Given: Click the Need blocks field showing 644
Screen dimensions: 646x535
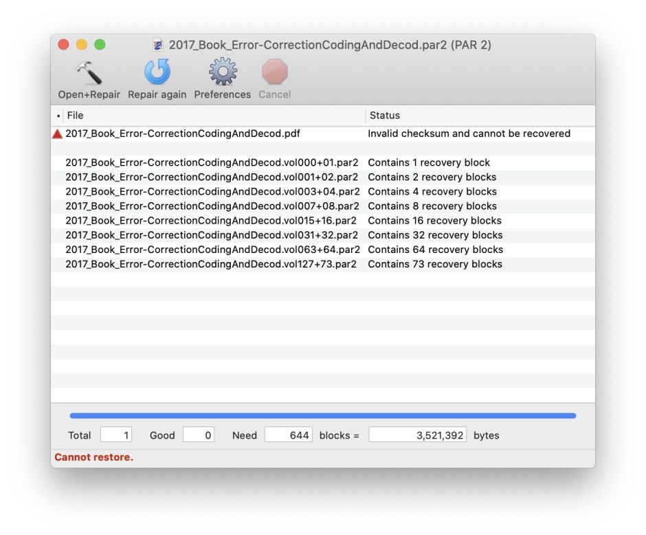Looking at the screenshot, I should pos(288,435).
